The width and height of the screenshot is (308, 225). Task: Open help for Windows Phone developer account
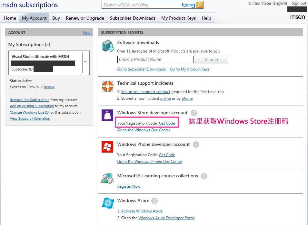point(196,145)
